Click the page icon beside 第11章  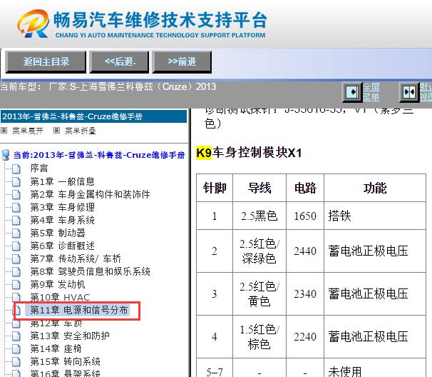pyautogui.click(x=18, y=311)
